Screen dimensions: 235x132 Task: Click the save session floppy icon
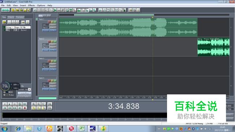click(x=25, y=10)
